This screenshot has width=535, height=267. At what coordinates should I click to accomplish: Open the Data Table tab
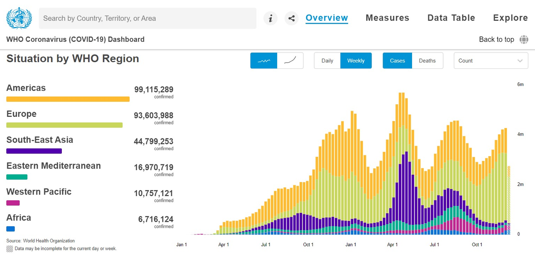coord(451,18)
